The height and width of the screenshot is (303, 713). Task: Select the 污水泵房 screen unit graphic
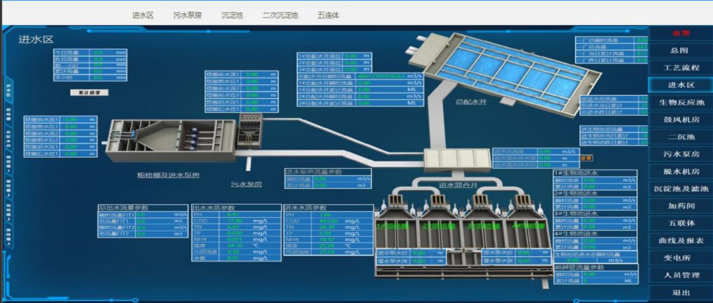coord(247,135)
